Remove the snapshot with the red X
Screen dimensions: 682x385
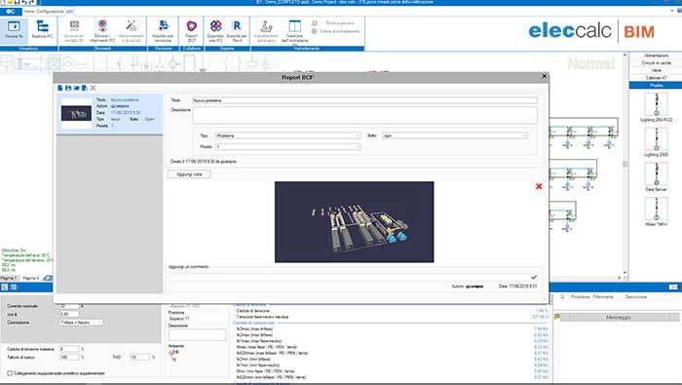[539, 186]
